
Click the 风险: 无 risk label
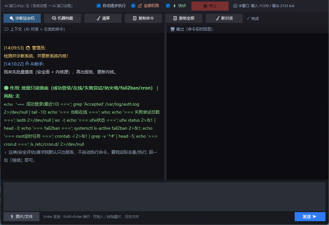pos(12,96)
